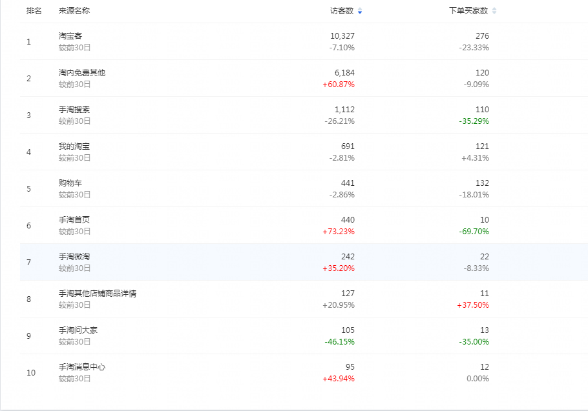Click visitor count 441
This screenshot has width=588, height=411.
click(348, 183)
